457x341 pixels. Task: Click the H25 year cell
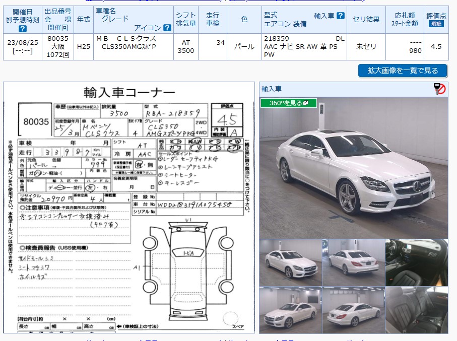[83, 47]
